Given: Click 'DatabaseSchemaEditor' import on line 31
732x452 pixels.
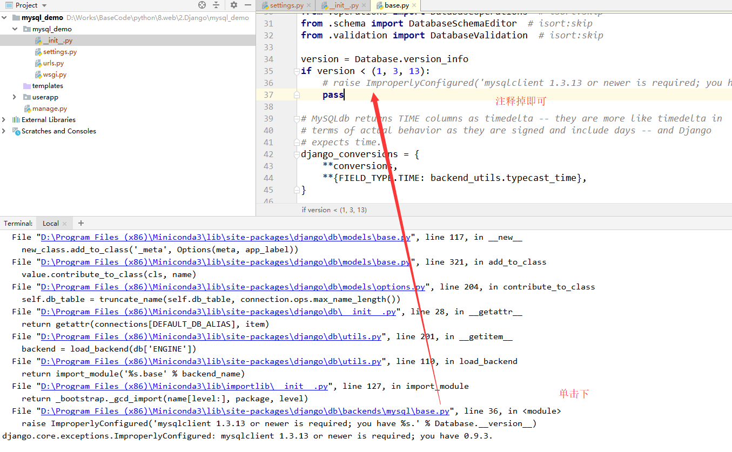Looking at the screenshot, I should click(462, 24).
